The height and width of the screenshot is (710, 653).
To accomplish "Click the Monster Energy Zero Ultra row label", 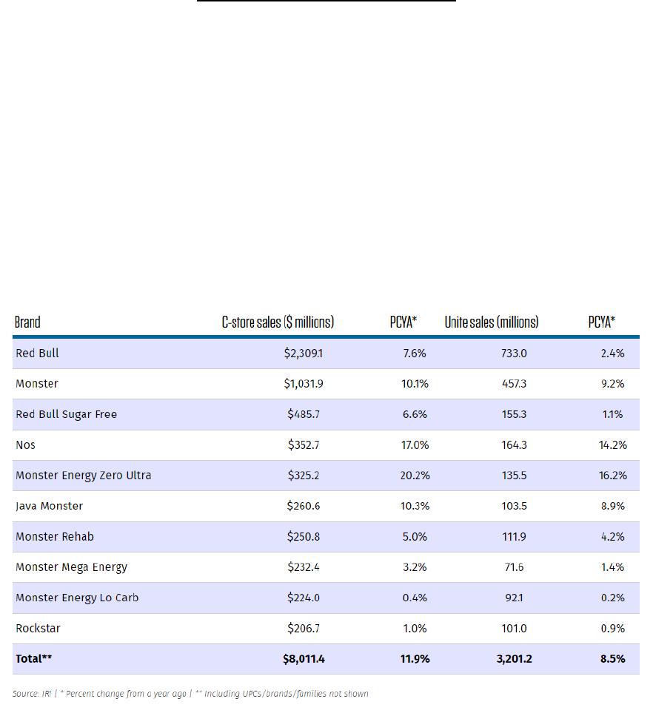I will pos(83,476).
